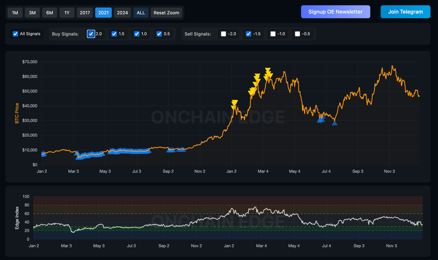Click the $10,000 price axis label
Image resolution: width=438 pixels, height=260 pixels.
coord(30,150)
